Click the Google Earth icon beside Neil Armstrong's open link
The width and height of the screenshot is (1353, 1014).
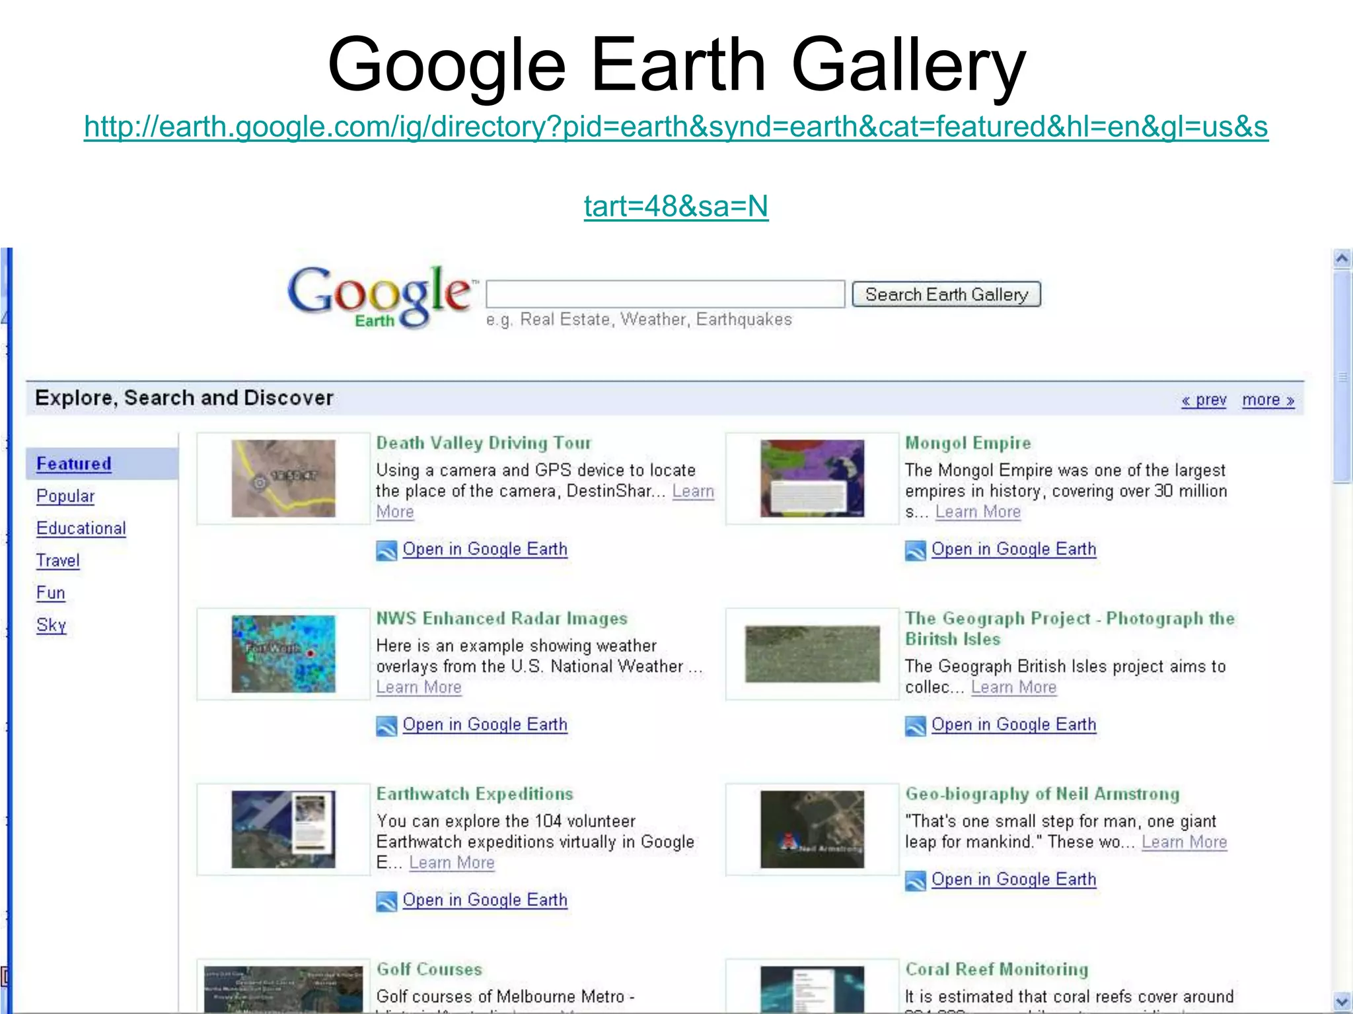915,881
